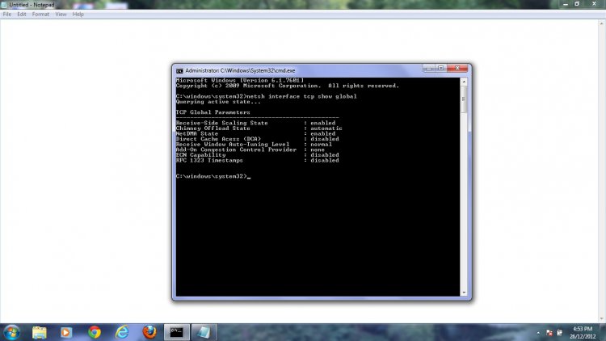Click 'Chimney Offload State' line
The height and width of the screenshot is (341, 606).
[x=259, y=128]
